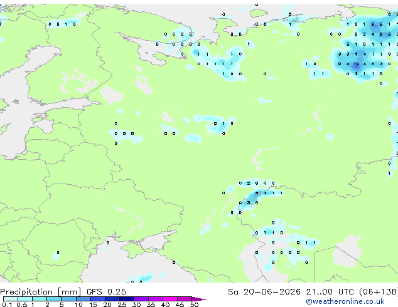Viewport: 398px width, 307px height.
Task: Click the legend label '50'
Action: pyautogui.click(x=194, y=304)
